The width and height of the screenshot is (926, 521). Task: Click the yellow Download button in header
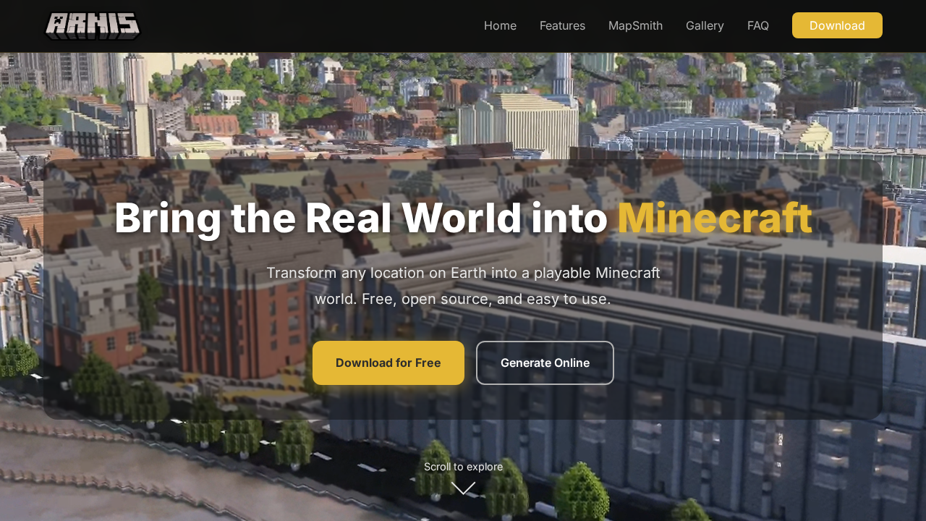837,25
